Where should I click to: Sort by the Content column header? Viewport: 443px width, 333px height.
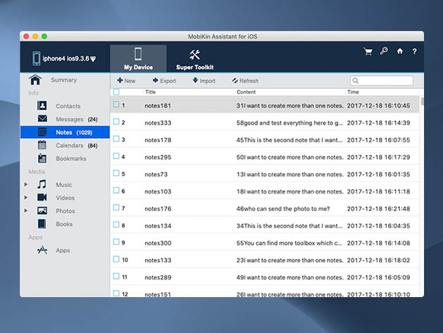pyautogui.click(x=246, y=92)
